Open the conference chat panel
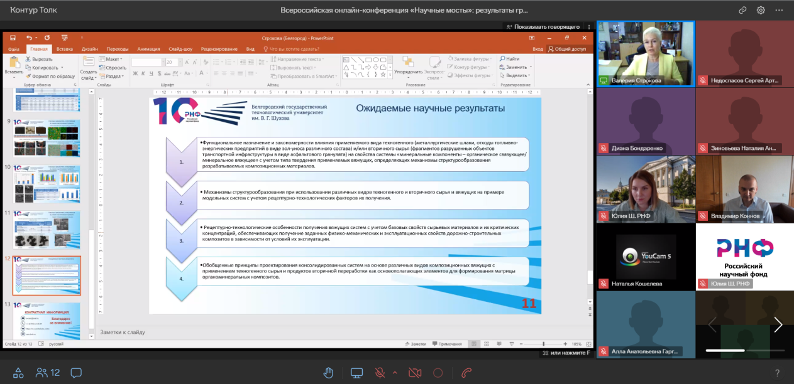794x384 pixels. pyautogui.click(x=76, y=373)
